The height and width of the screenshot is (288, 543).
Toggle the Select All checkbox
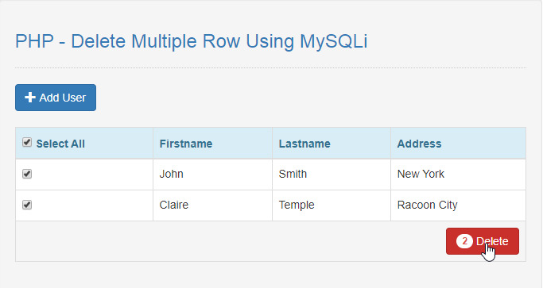[27, 142]
